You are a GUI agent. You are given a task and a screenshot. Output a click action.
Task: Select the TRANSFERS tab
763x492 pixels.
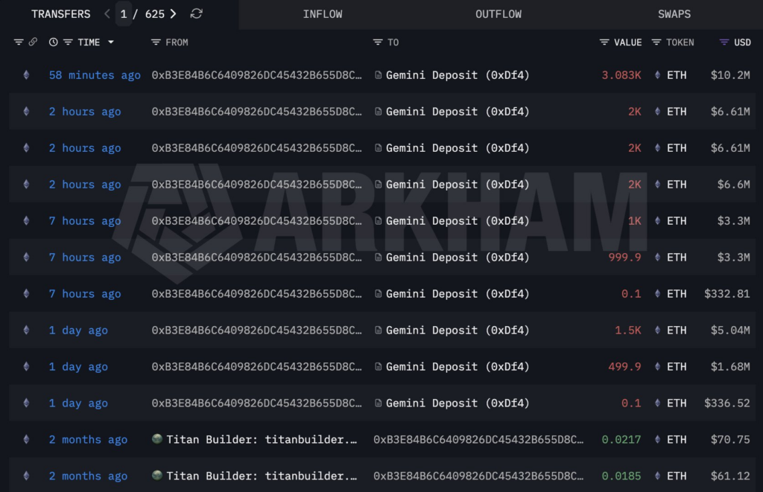61,14
